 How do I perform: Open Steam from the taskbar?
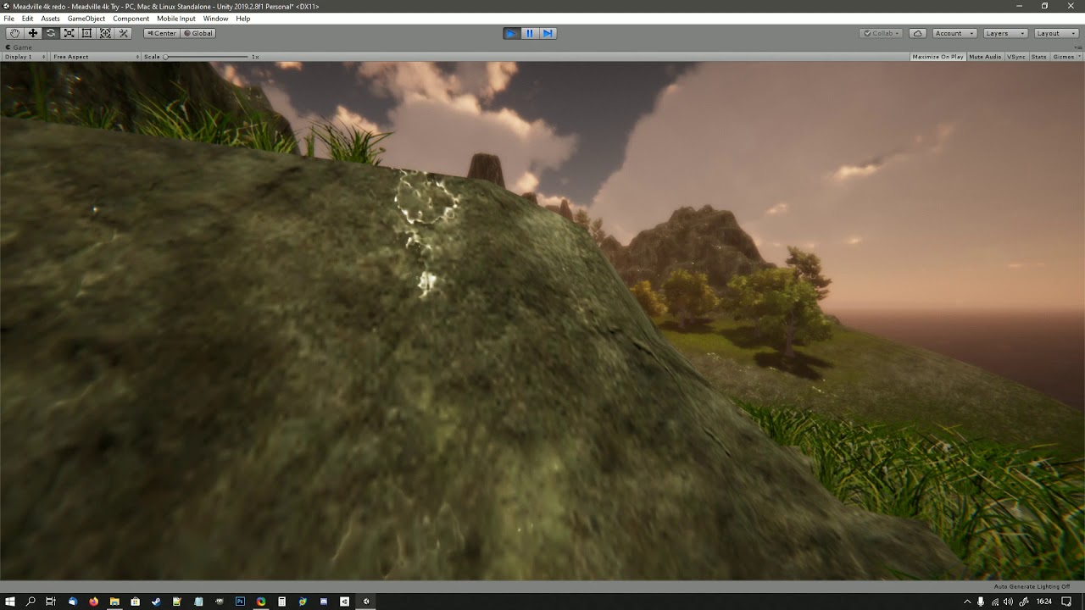click(x=156, y=602)
